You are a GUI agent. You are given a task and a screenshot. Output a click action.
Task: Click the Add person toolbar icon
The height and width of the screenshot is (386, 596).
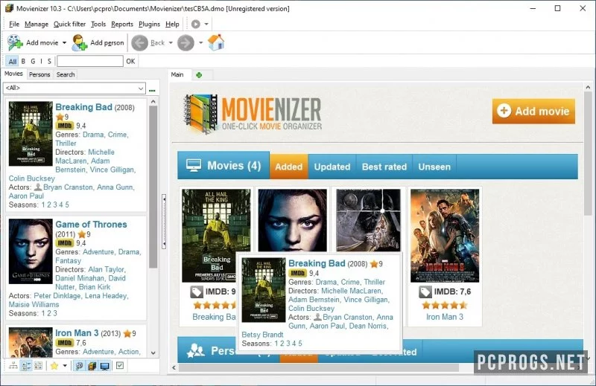[80, 42]
